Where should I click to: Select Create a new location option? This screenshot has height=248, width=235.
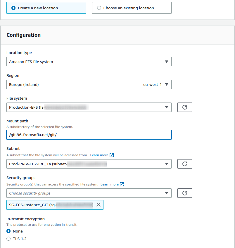(x=13, y=8)
